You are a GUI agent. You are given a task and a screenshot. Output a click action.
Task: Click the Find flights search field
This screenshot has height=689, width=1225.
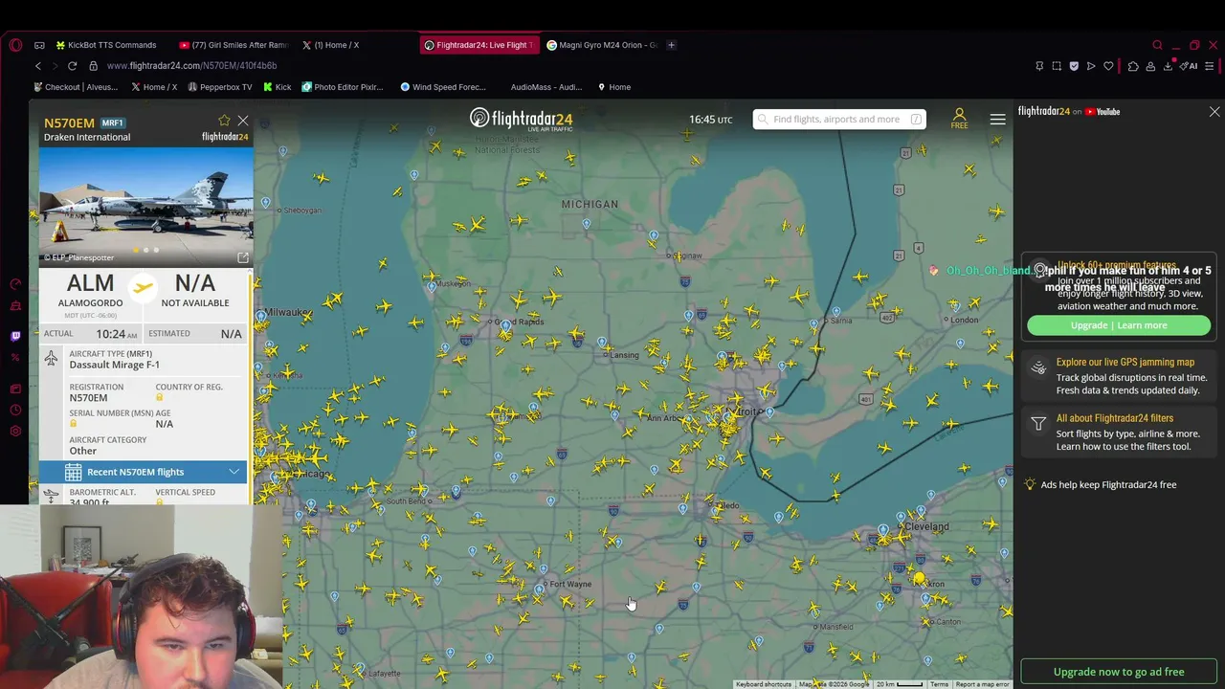click(838, 120)
